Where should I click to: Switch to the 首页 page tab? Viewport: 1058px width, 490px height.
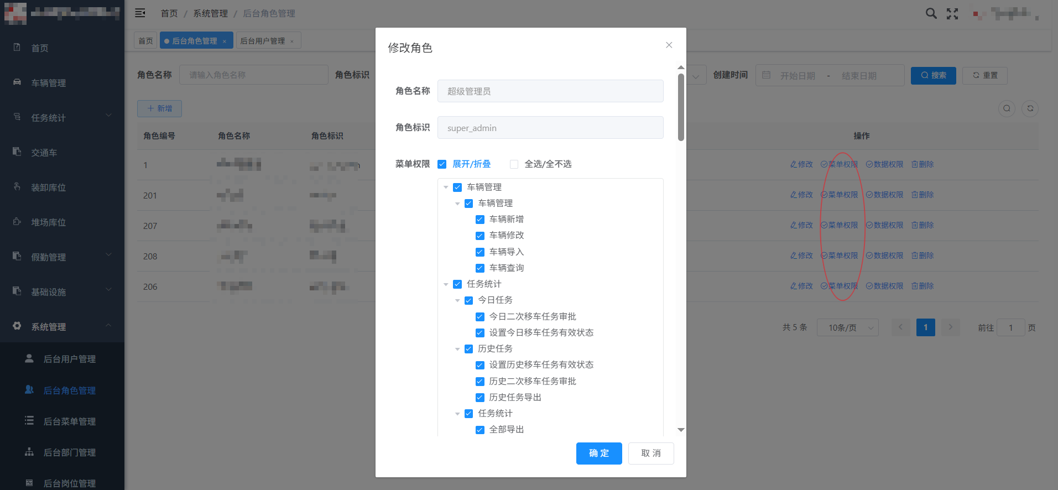click(x=146, y=41)
